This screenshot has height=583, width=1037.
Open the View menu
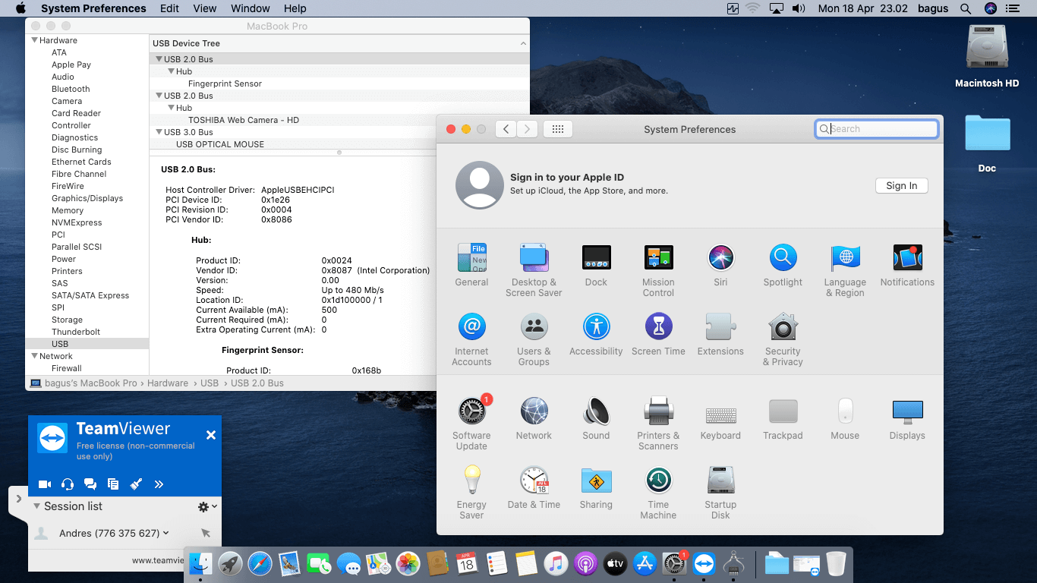(x=204, y=8)
